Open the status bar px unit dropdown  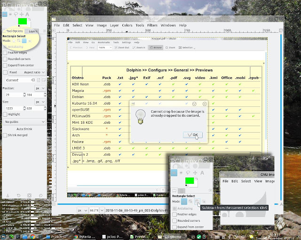coord(83,210)
